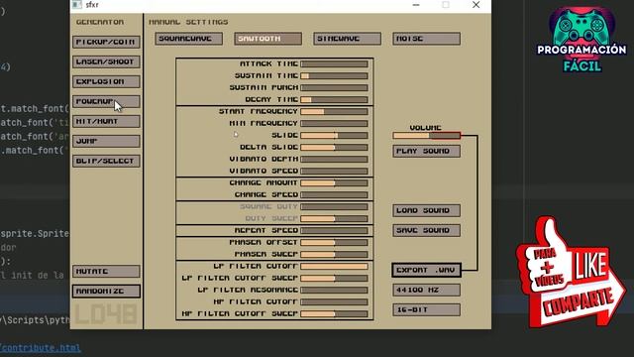Click the Randomize button
This screenshot has height=357, width=634.
106,291
